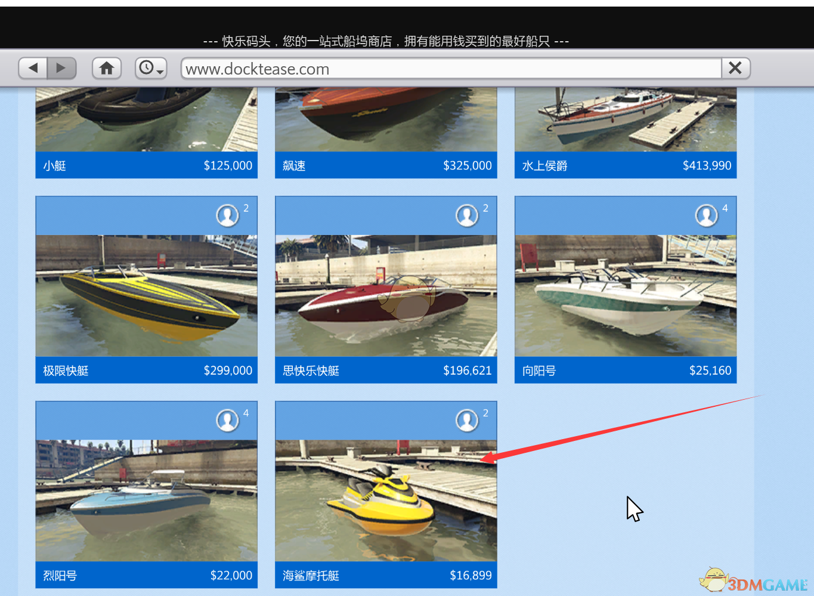Screen dimensions: 814x596
Task: Click the passenger icon on 向阳号 card
Action: [x=707, y=215]
